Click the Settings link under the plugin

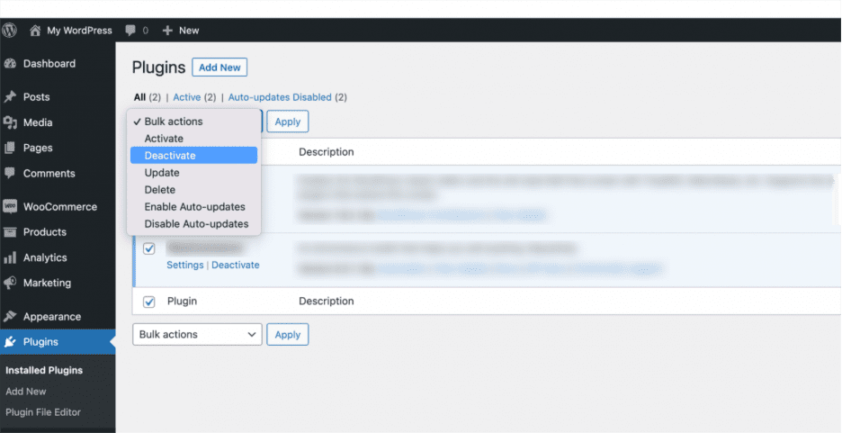(x=184, y=265)
